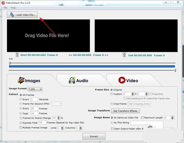
Task: Click the As This String text field
Action: point(147,123)
